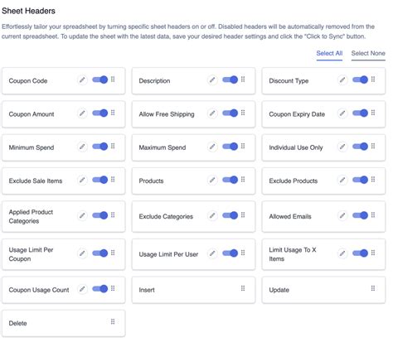This screenshot has width=393, height=347.
Task: Disable the Coupon Amount header toggle
Action: 99,113
